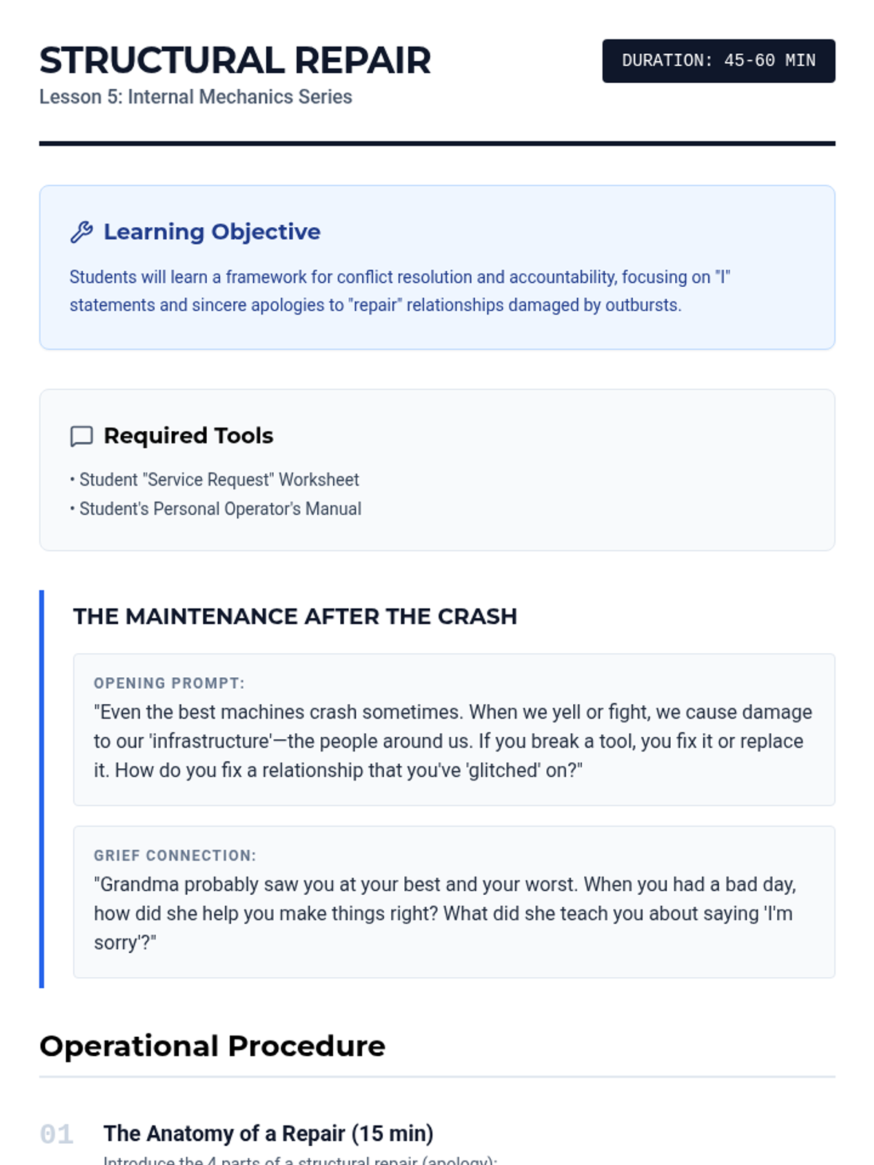Screen dimensions: 874x1165
Task: Click the learning objective description paragraph
Action: (x=400, y=291)
